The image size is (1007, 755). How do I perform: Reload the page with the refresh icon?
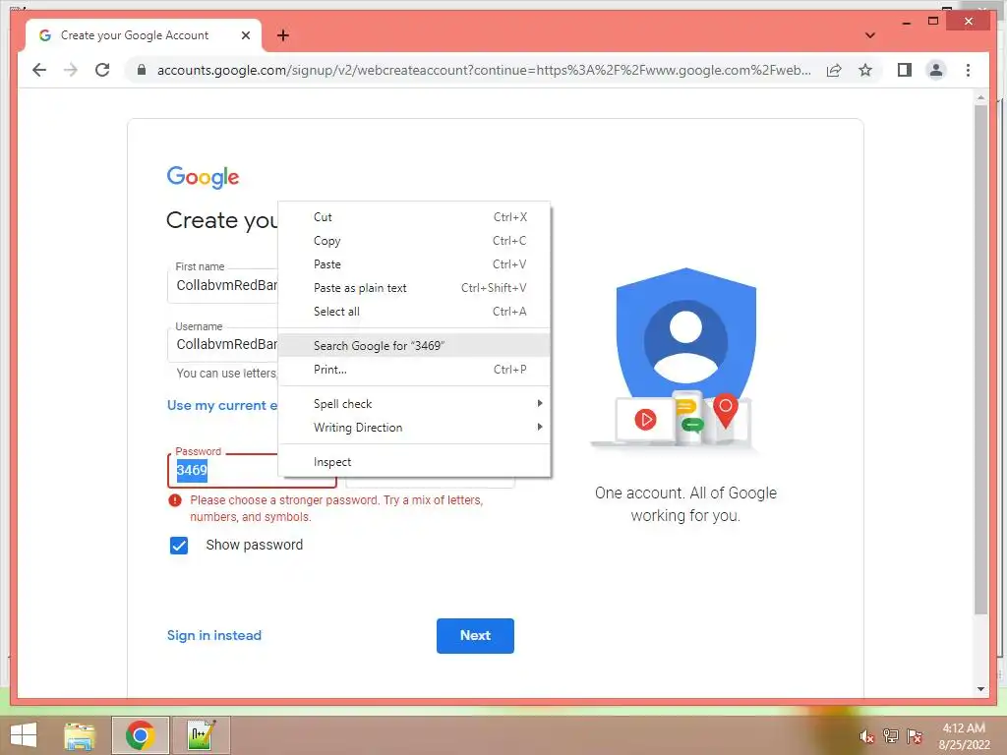pyautogui.click(x=102, y=70)
